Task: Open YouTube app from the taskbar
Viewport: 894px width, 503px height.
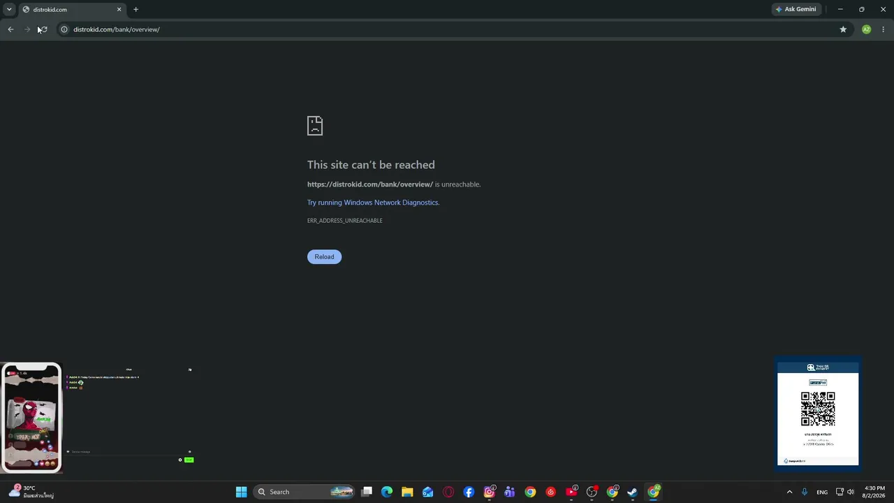Action: (x=571, y=492)
